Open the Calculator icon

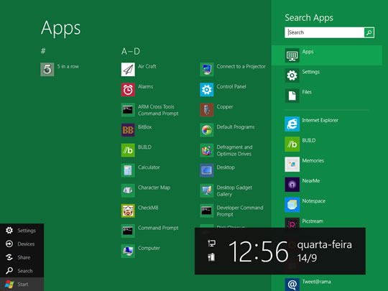point(128,170)
